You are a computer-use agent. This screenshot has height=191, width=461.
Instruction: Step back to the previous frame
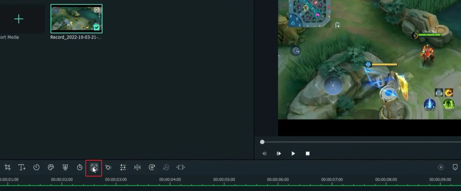[x=264, y=153]
